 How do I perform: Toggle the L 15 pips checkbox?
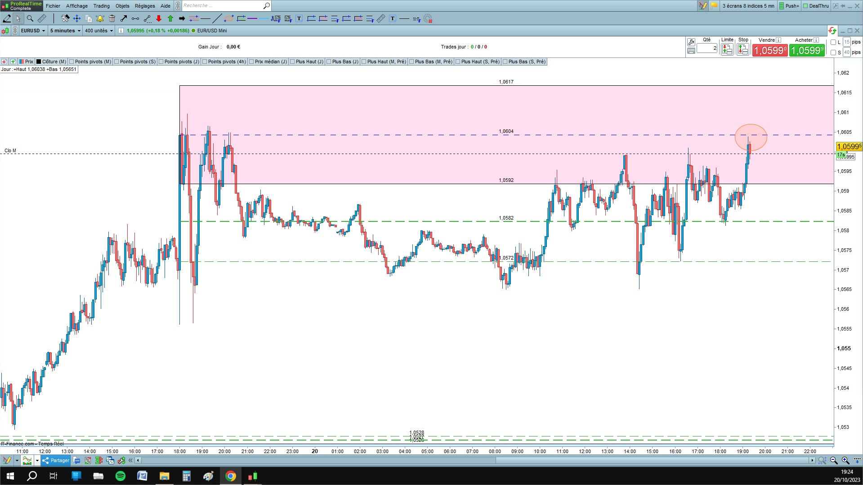pos(833,42)
